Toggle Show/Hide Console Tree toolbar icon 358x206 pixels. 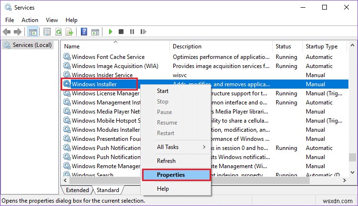(x=33, y=32)
